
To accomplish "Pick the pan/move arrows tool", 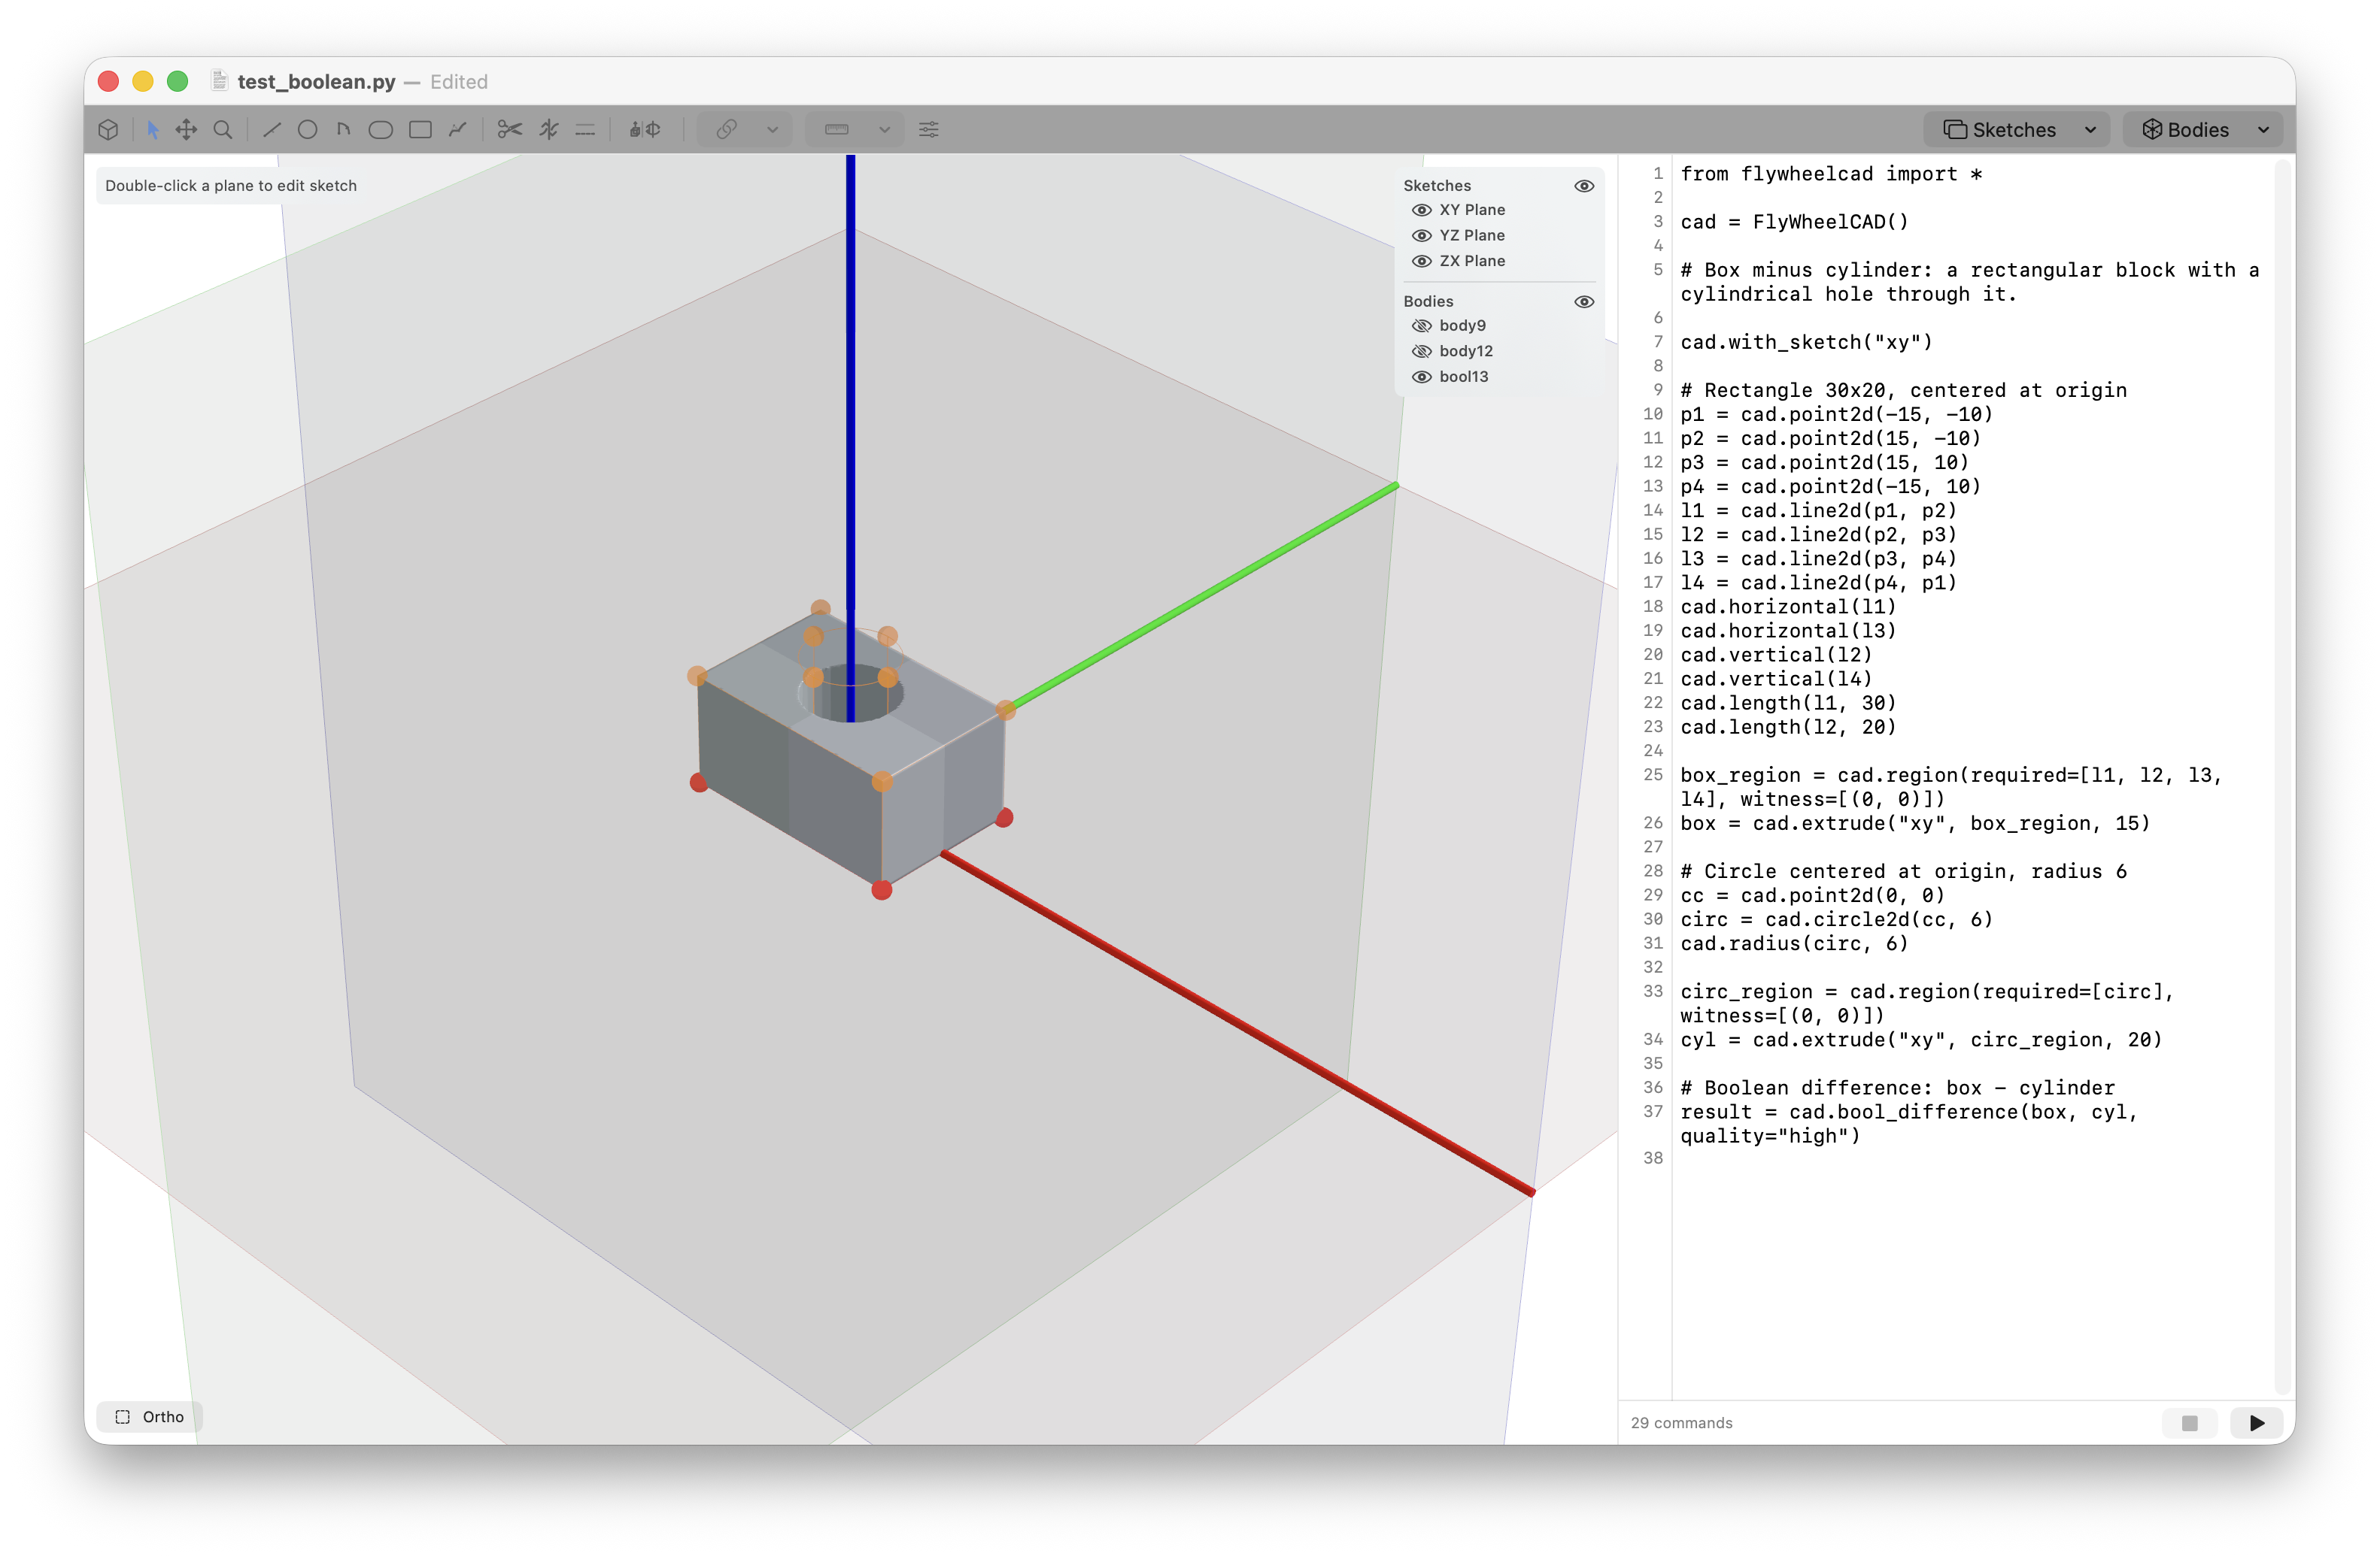I will click(186, 129).
